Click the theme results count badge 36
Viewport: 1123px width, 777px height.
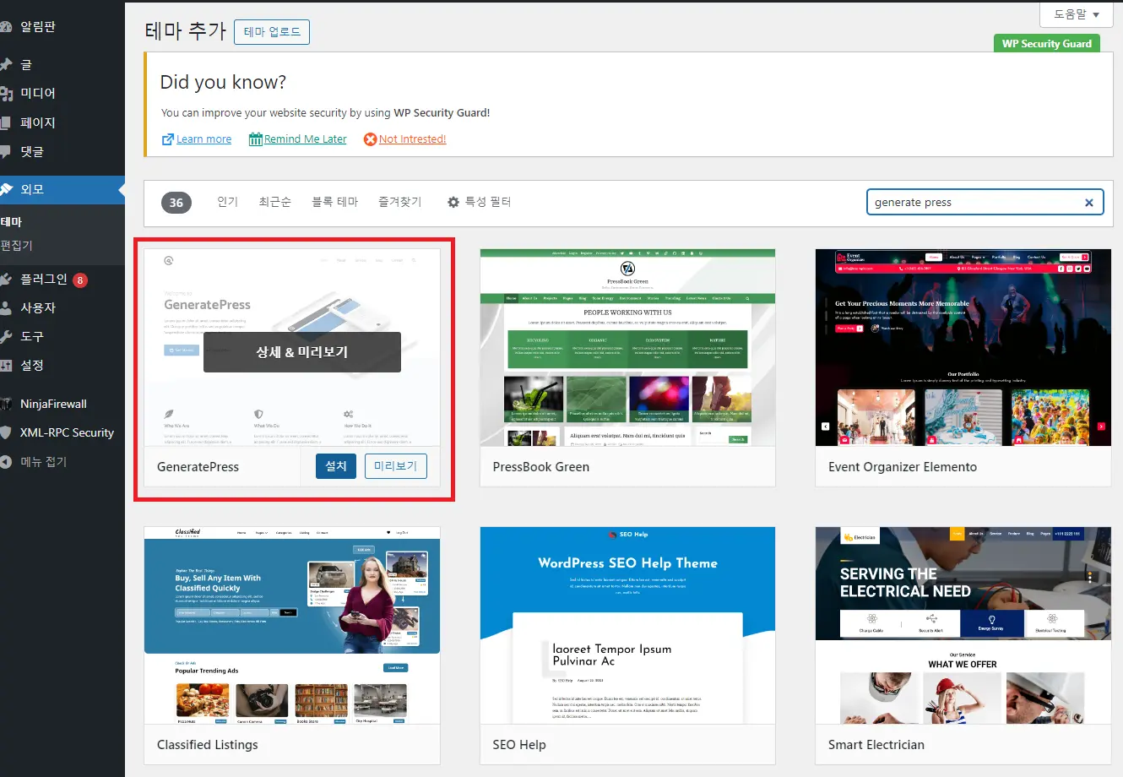[176, 203]
